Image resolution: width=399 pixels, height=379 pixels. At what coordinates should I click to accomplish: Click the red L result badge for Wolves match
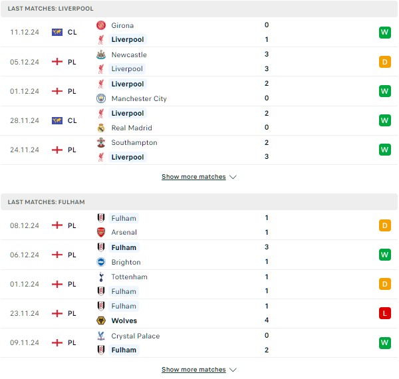(x=385, y=313)
